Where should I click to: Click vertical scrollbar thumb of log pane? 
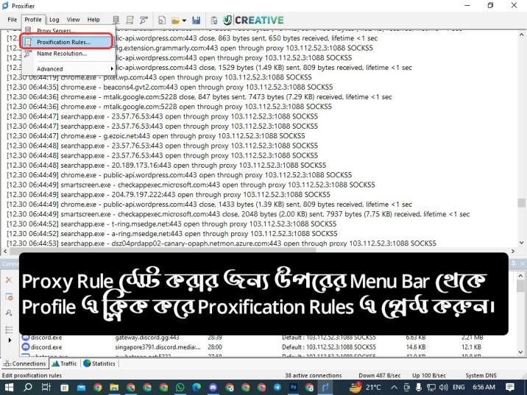(x=521, y=203)
